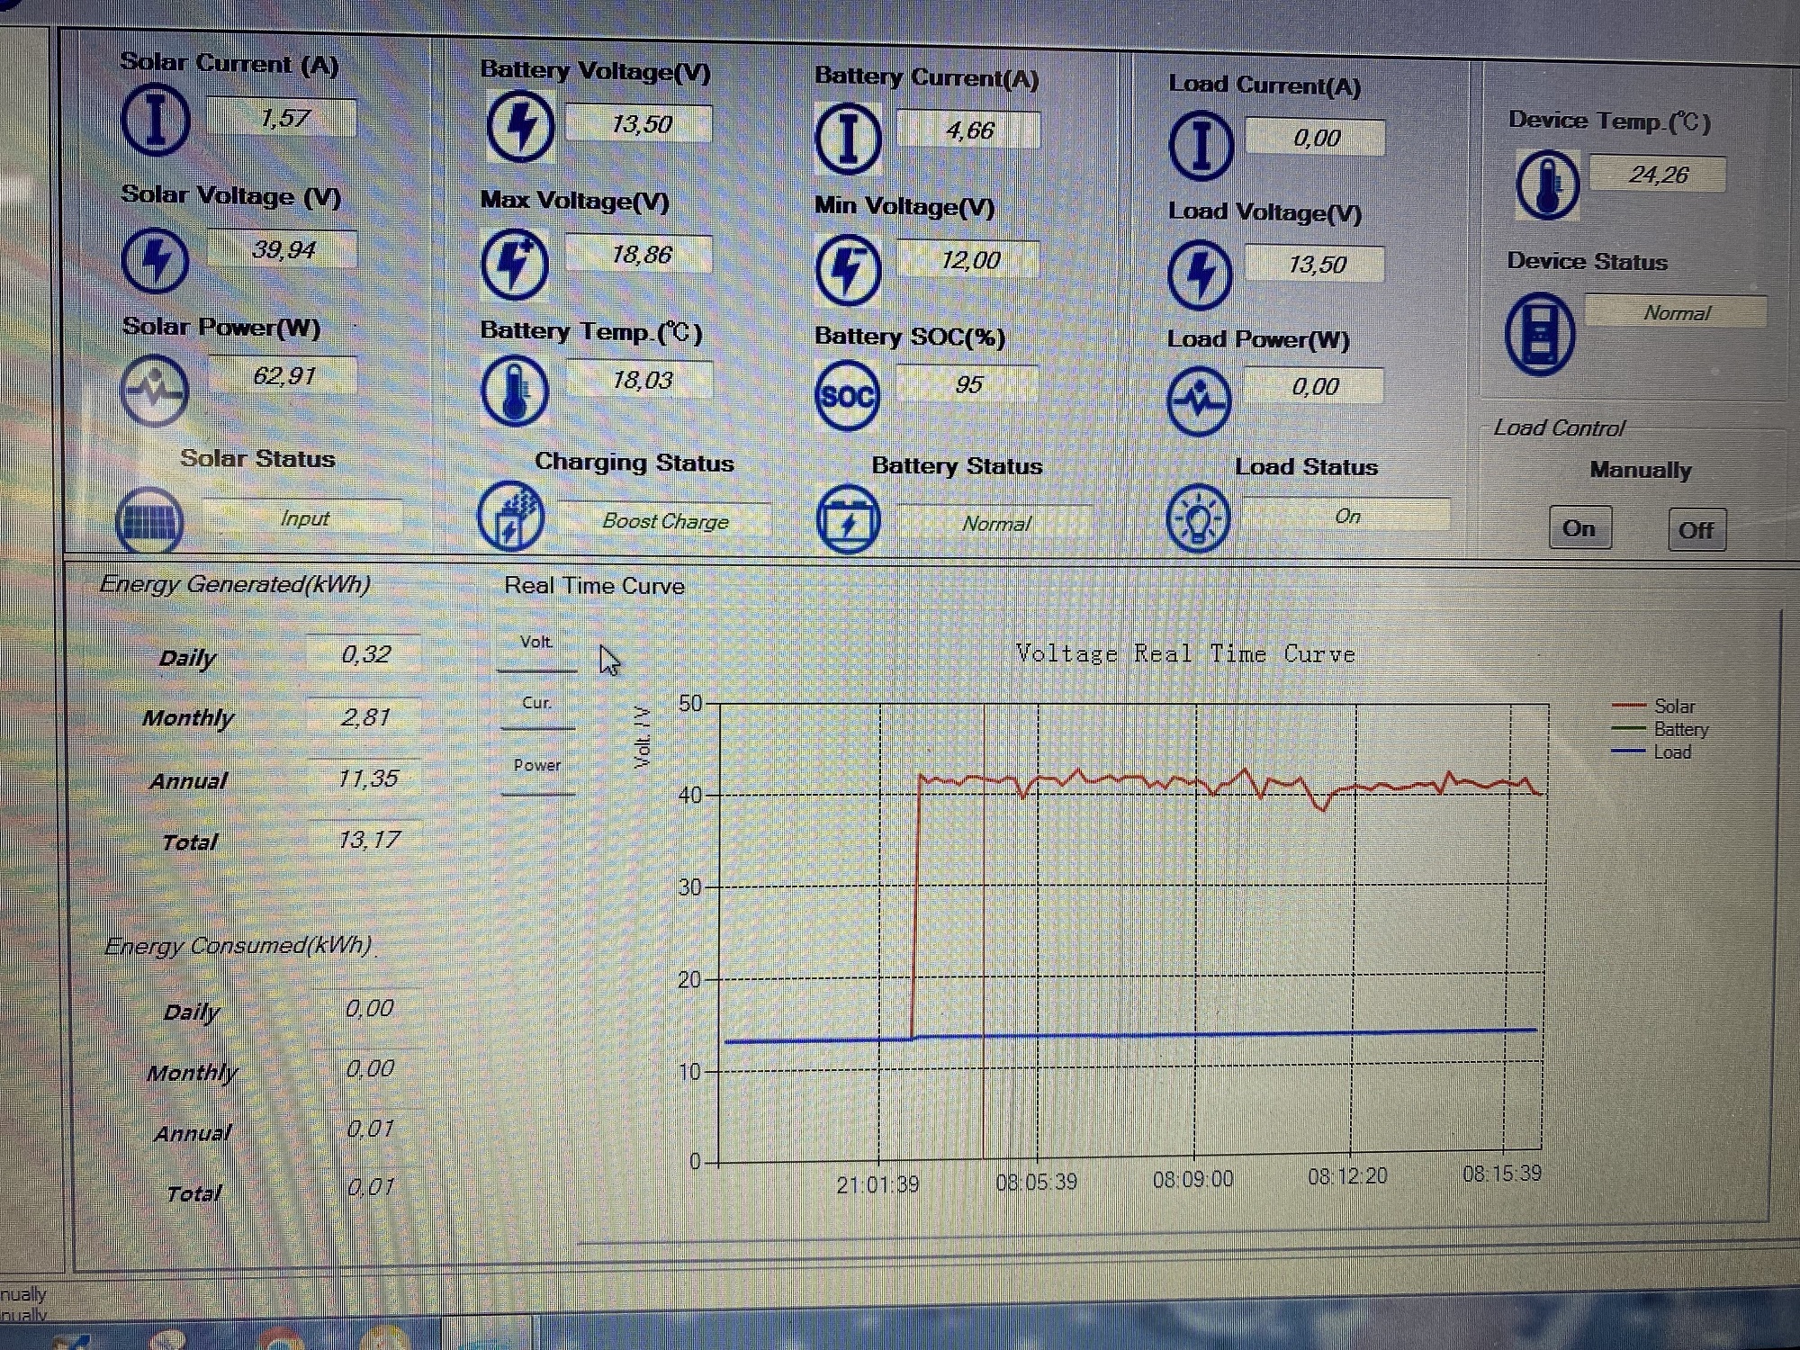Click the Load Status lightbulb icon
1800x1350 pixels.
[x=1197, y=518]
